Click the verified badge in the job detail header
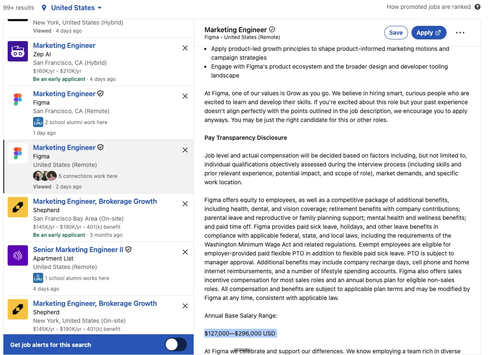The height and width of the screenshot is (355, 497). pos(272,30)
